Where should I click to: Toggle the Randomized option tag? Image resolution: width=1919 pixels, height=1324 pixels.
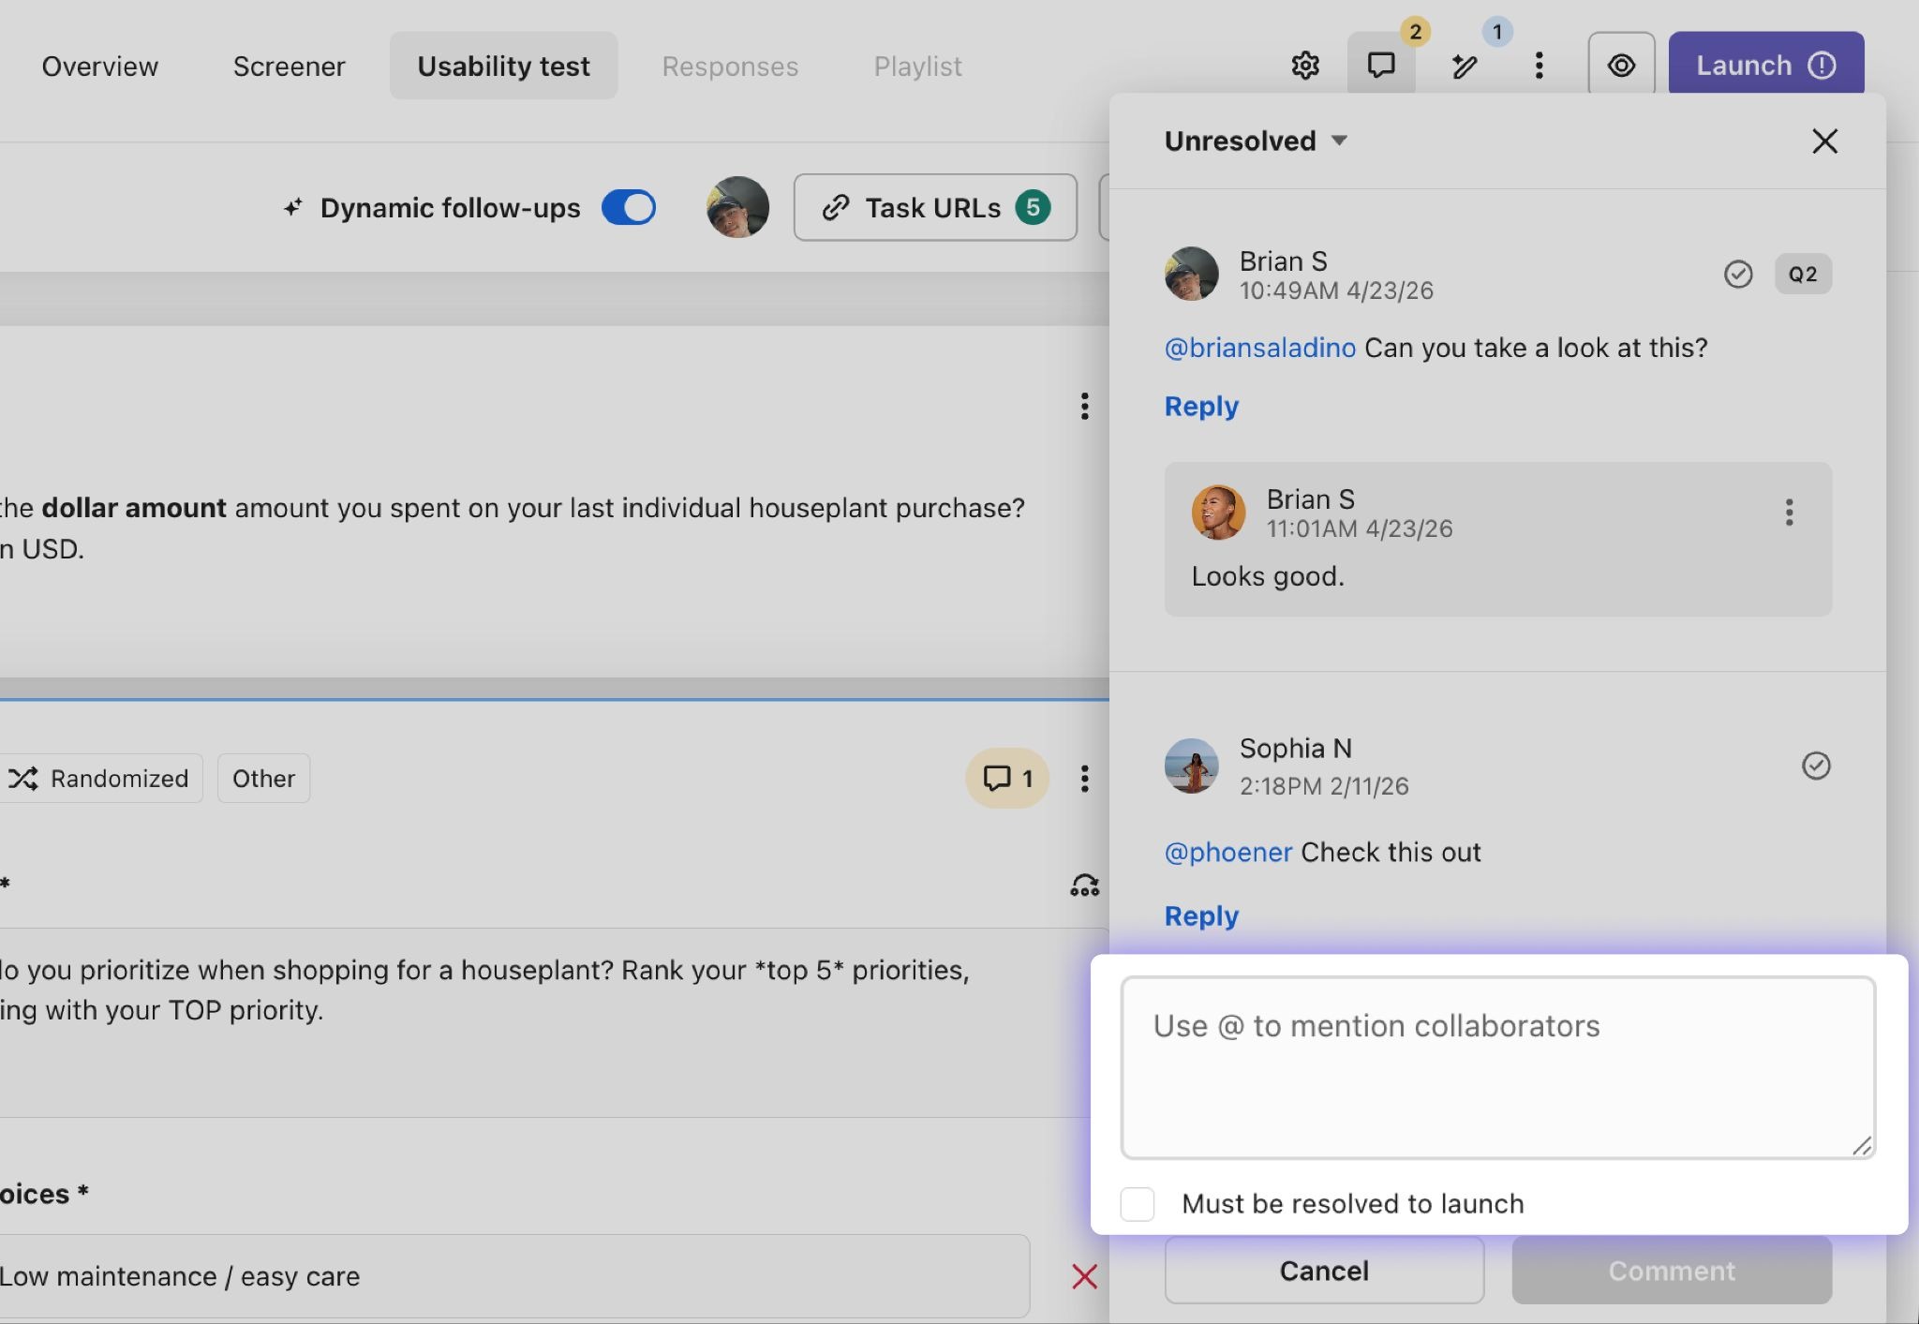101,778
